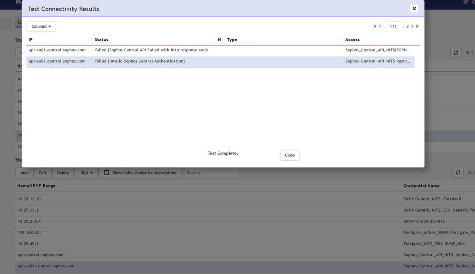This screenshot has height=274, width=475.
Task: Select the row with http response code failure
Action: coord(220,50)
